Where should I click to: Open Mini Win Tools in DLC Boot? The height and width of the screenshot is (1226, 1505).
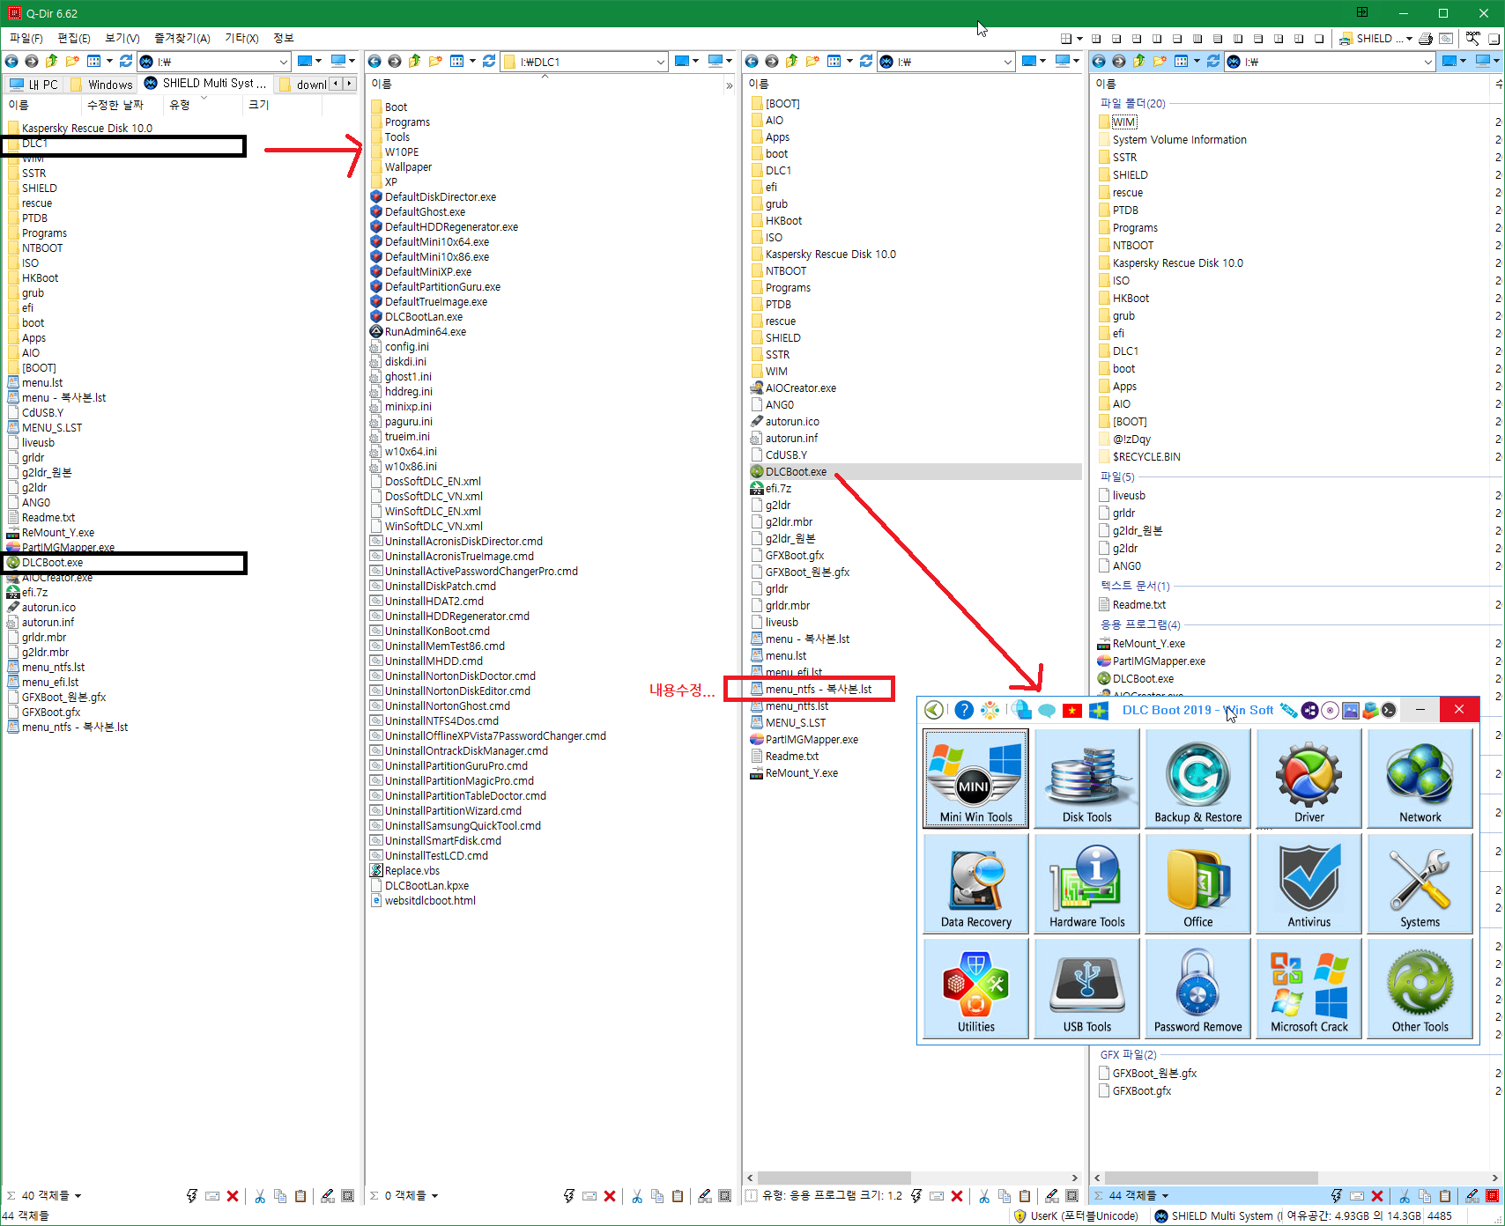(975, 779)
